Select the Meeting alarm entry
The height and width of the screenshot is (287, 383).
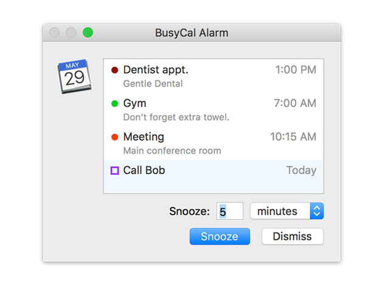[x=213, y=143]
